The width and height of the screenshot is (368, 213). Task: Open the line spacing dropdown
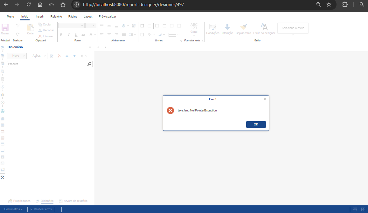(133, 35)
